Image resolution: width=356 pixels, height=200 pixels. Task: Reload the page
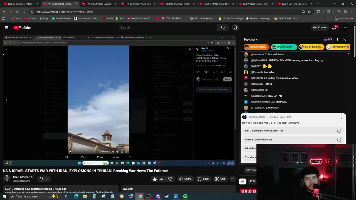tap(17, 12)
